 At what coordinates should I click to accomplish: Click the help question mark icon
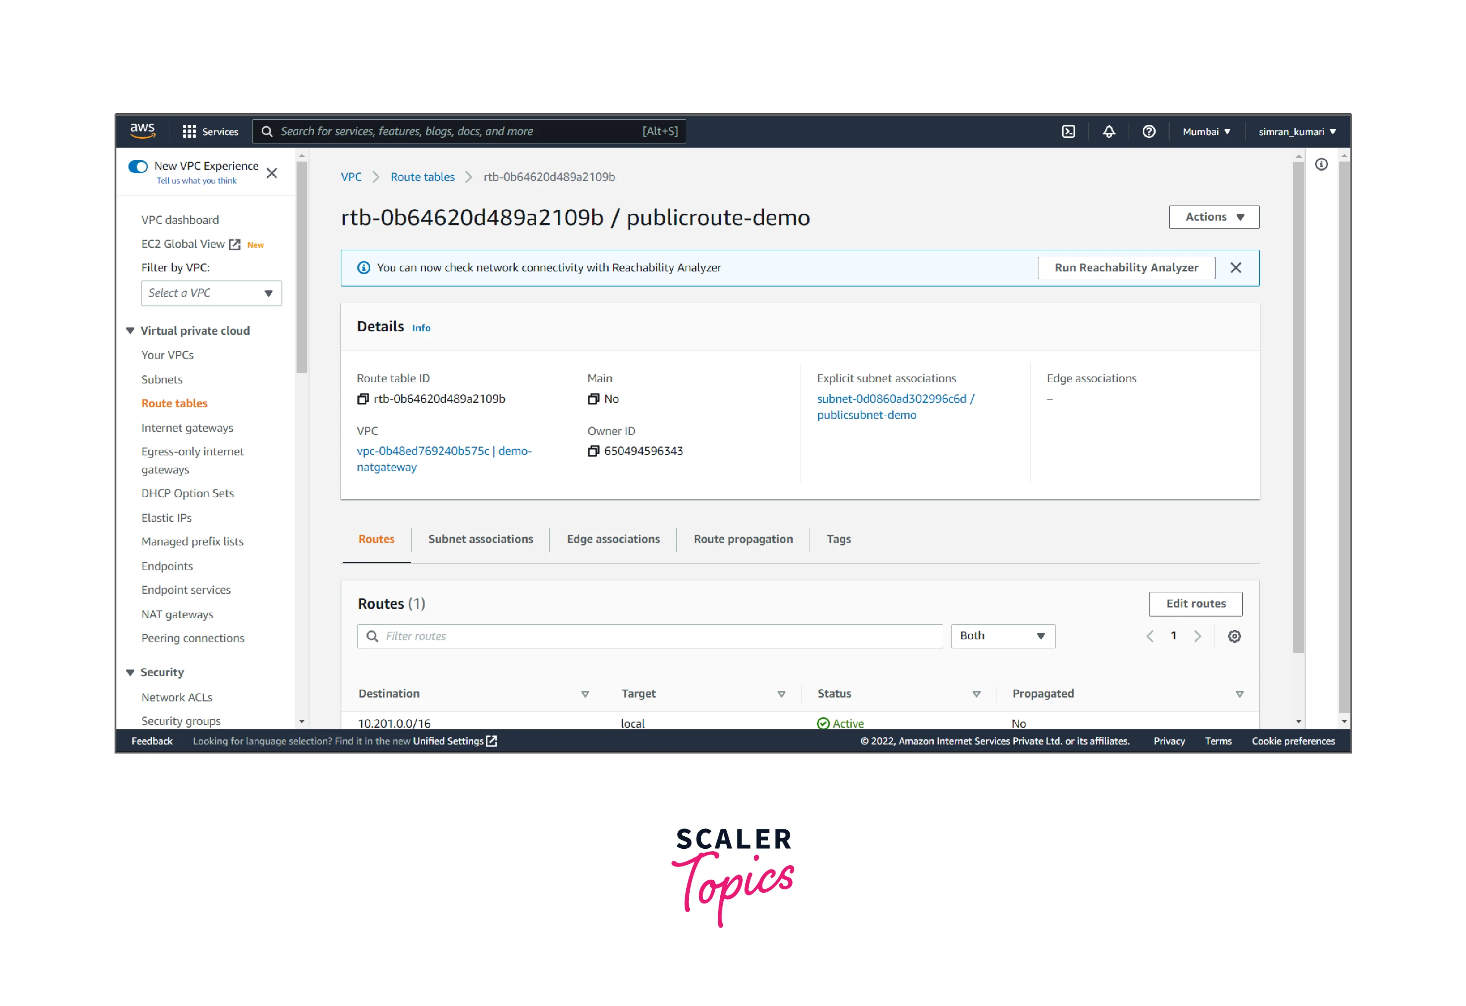pos(1149,132)
